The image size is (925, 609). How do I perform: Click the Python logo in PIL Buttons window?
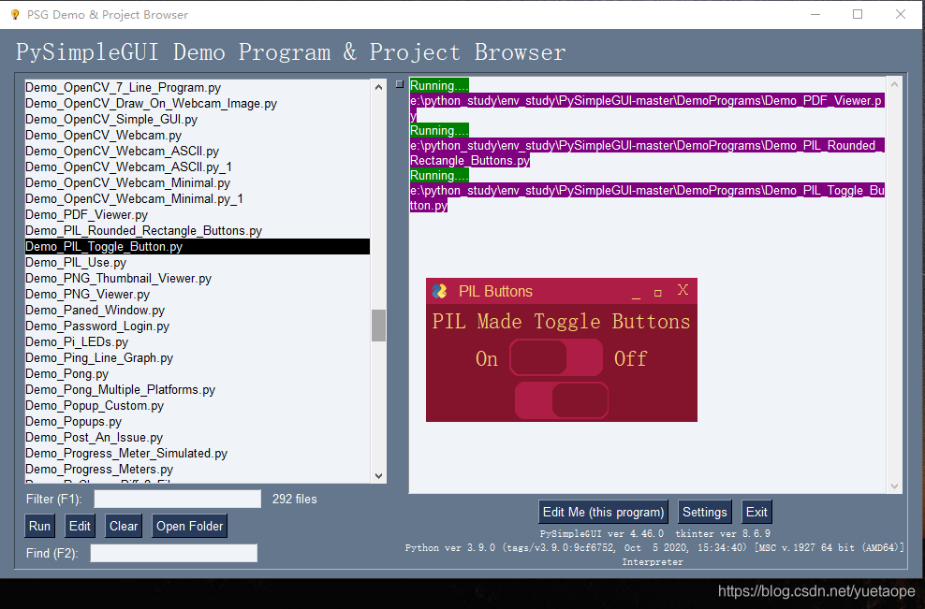(x=439, y=291)
